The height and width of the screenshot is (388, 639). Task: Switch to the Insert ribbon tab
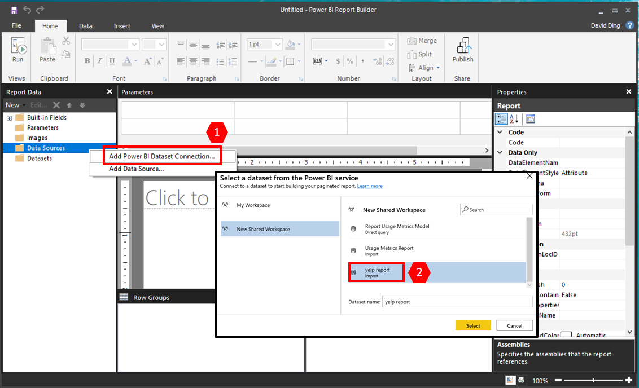tap(122, 25)
